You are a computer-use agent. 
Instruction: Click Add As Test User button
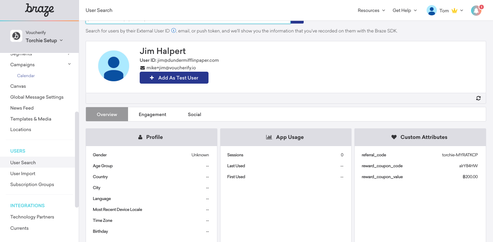point(174,78)
